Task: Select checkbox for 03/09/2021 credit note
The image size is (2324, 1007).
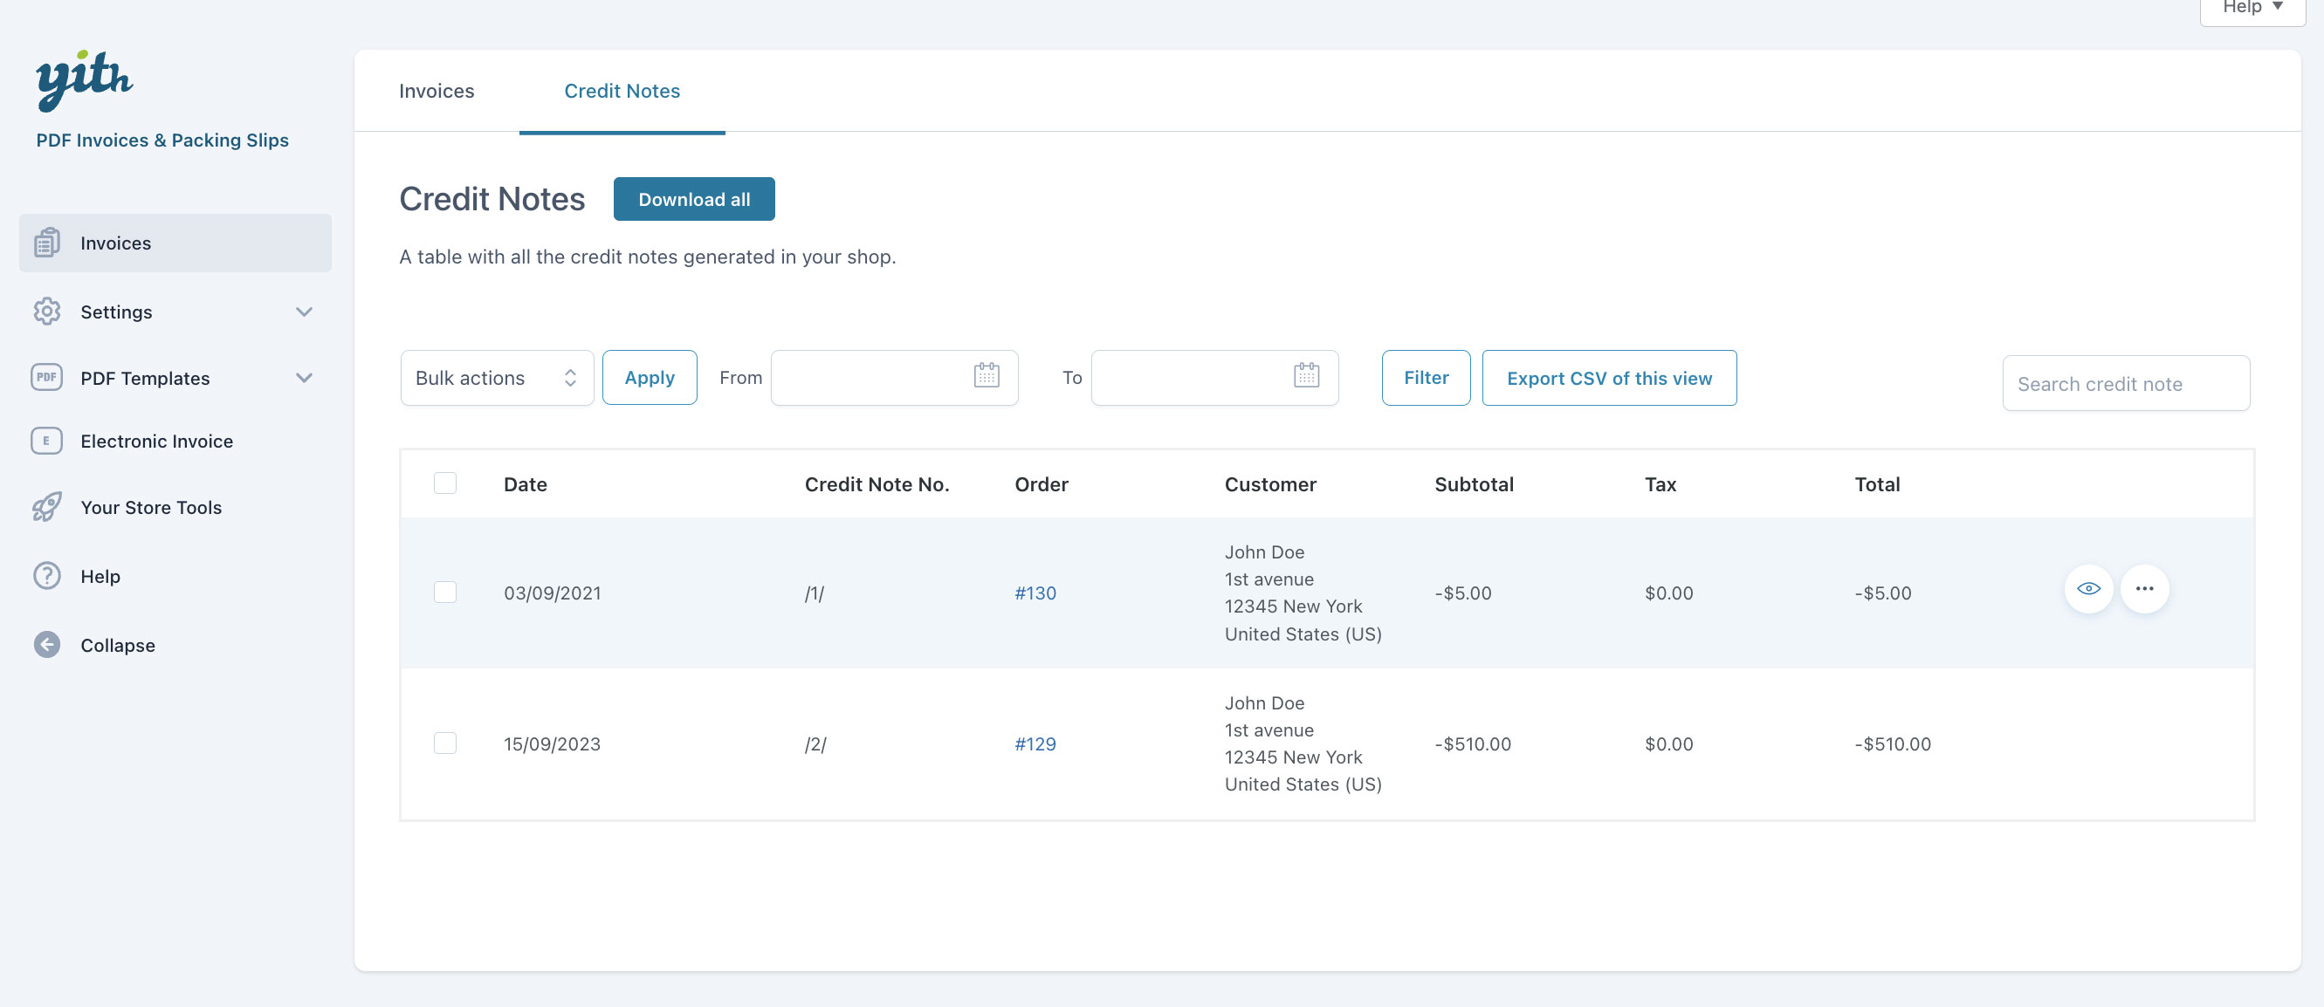Action: click(444, 593)
